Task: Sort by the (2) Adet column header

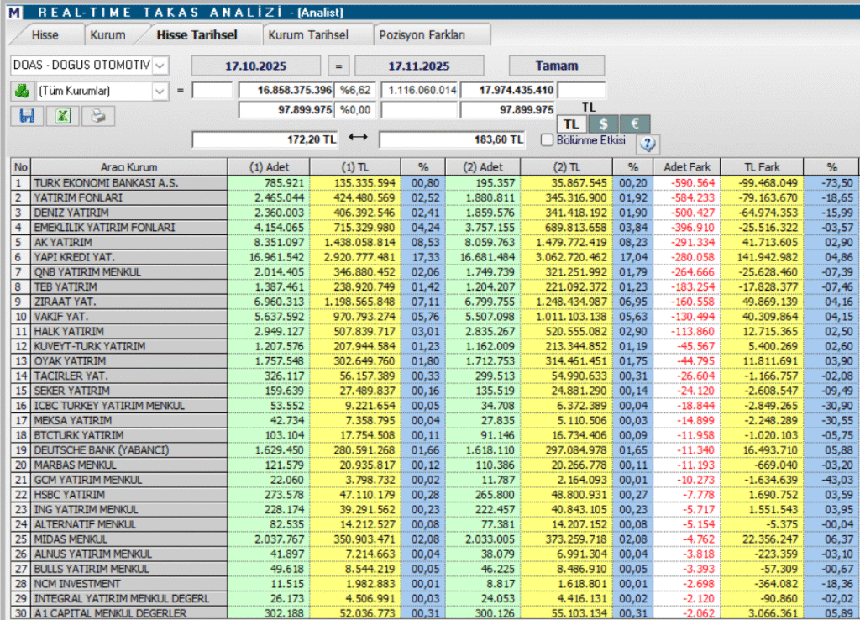Action: (x=483, y=167)
